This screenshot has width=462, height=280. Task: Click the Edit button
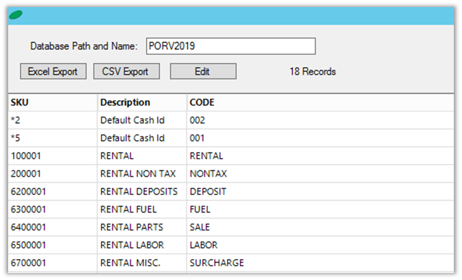click(203, 71)
